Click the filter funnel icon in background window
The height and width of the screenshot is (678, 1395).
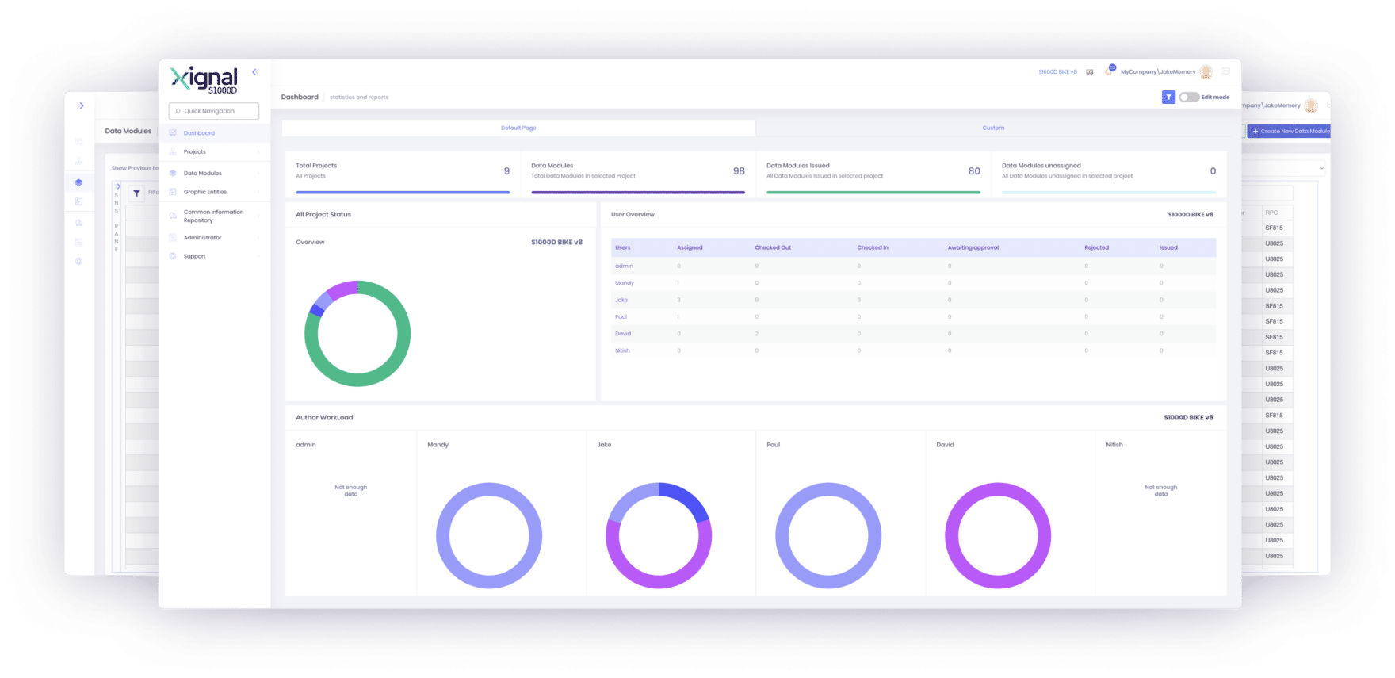coord(136,193)
